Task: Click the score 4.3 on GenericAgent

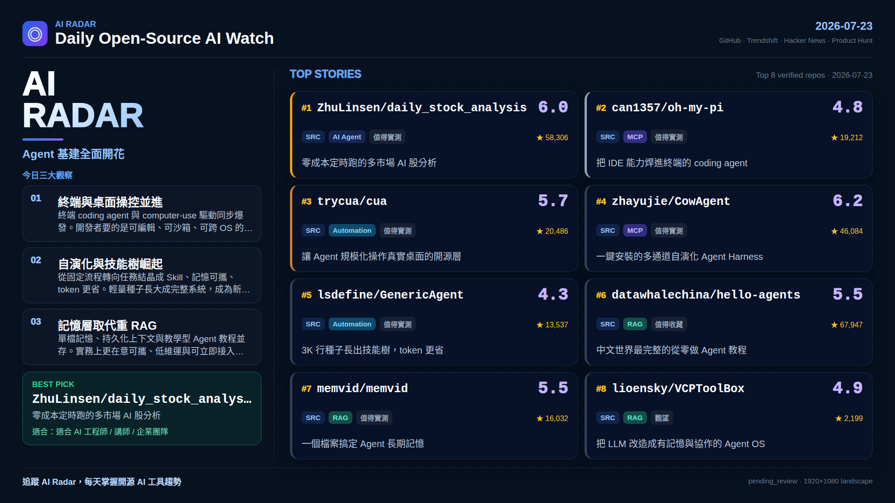Action: point(553,295)
